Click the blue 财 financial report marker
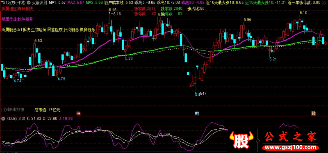The height and width of the screenshot is (153, 328). click(197, 114)
